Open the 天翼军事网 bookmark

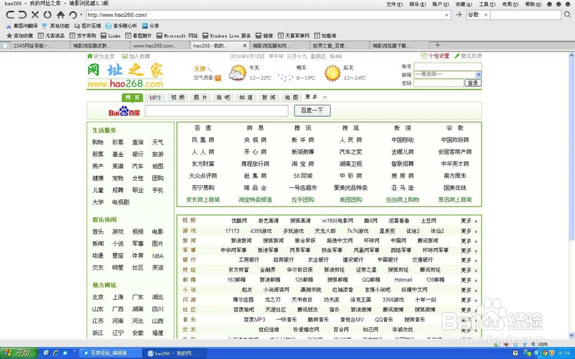(x=294, y=36)
